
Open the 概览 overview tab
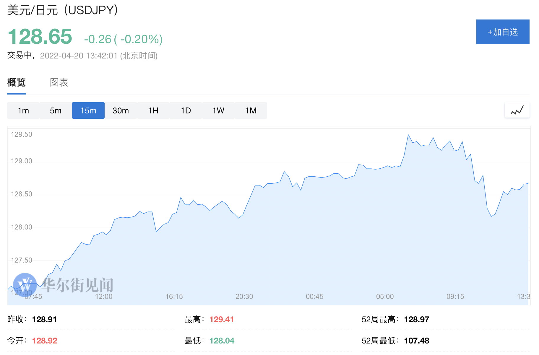tap(17, 82)
